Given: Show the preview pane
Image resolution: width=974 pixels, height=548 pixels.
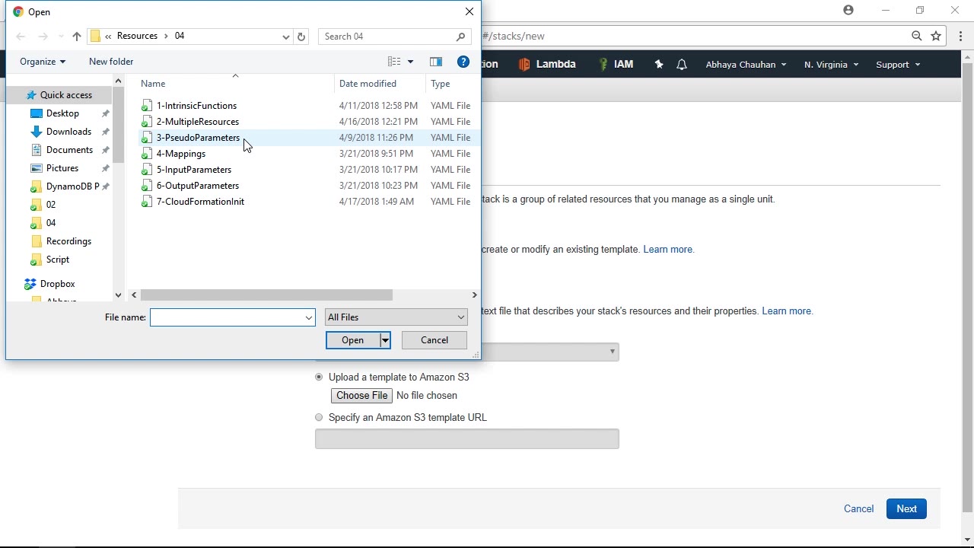Looking at the screenshot, I should tap(436, 62).
